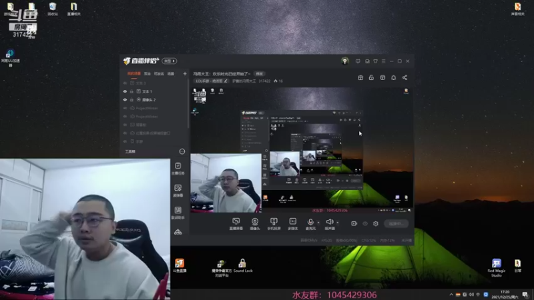
Task: Open the 读弹幕 danmaku tool
Action: point(178,191)
